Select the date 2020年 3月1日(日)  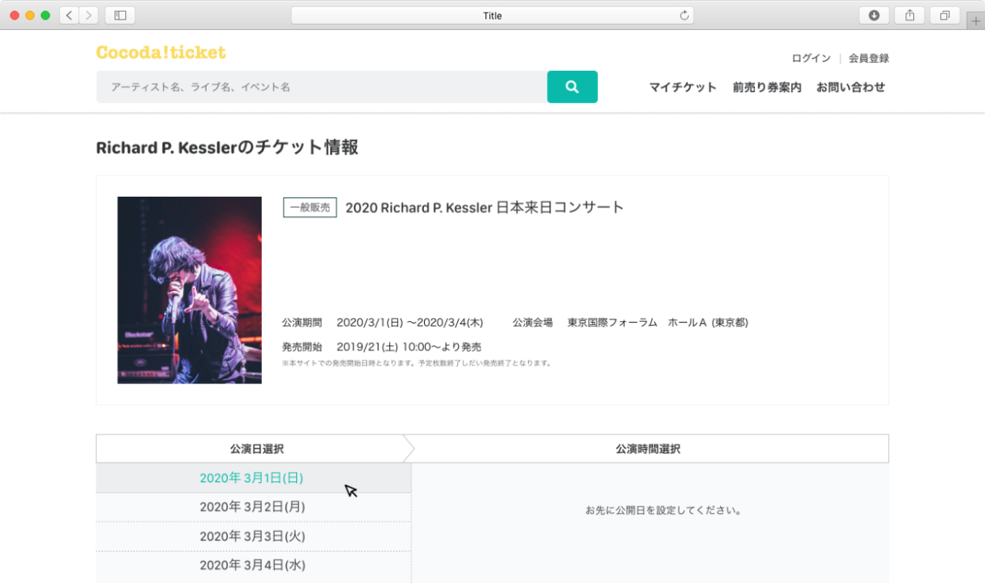(251, 478)
